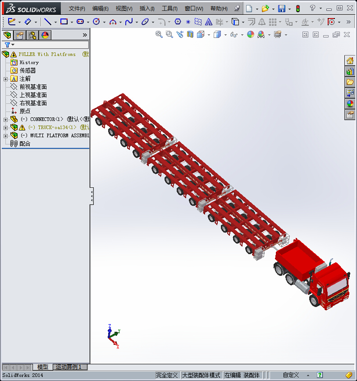The width and height of the screenshot is (357, 381).
Task: Open the Hide/Show Items dropdown arrow
Action: click(x=242, y=35)
